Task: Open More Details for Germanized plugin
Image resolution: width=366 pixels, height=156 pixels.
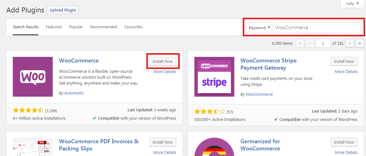Action: (x=346, y=152)
